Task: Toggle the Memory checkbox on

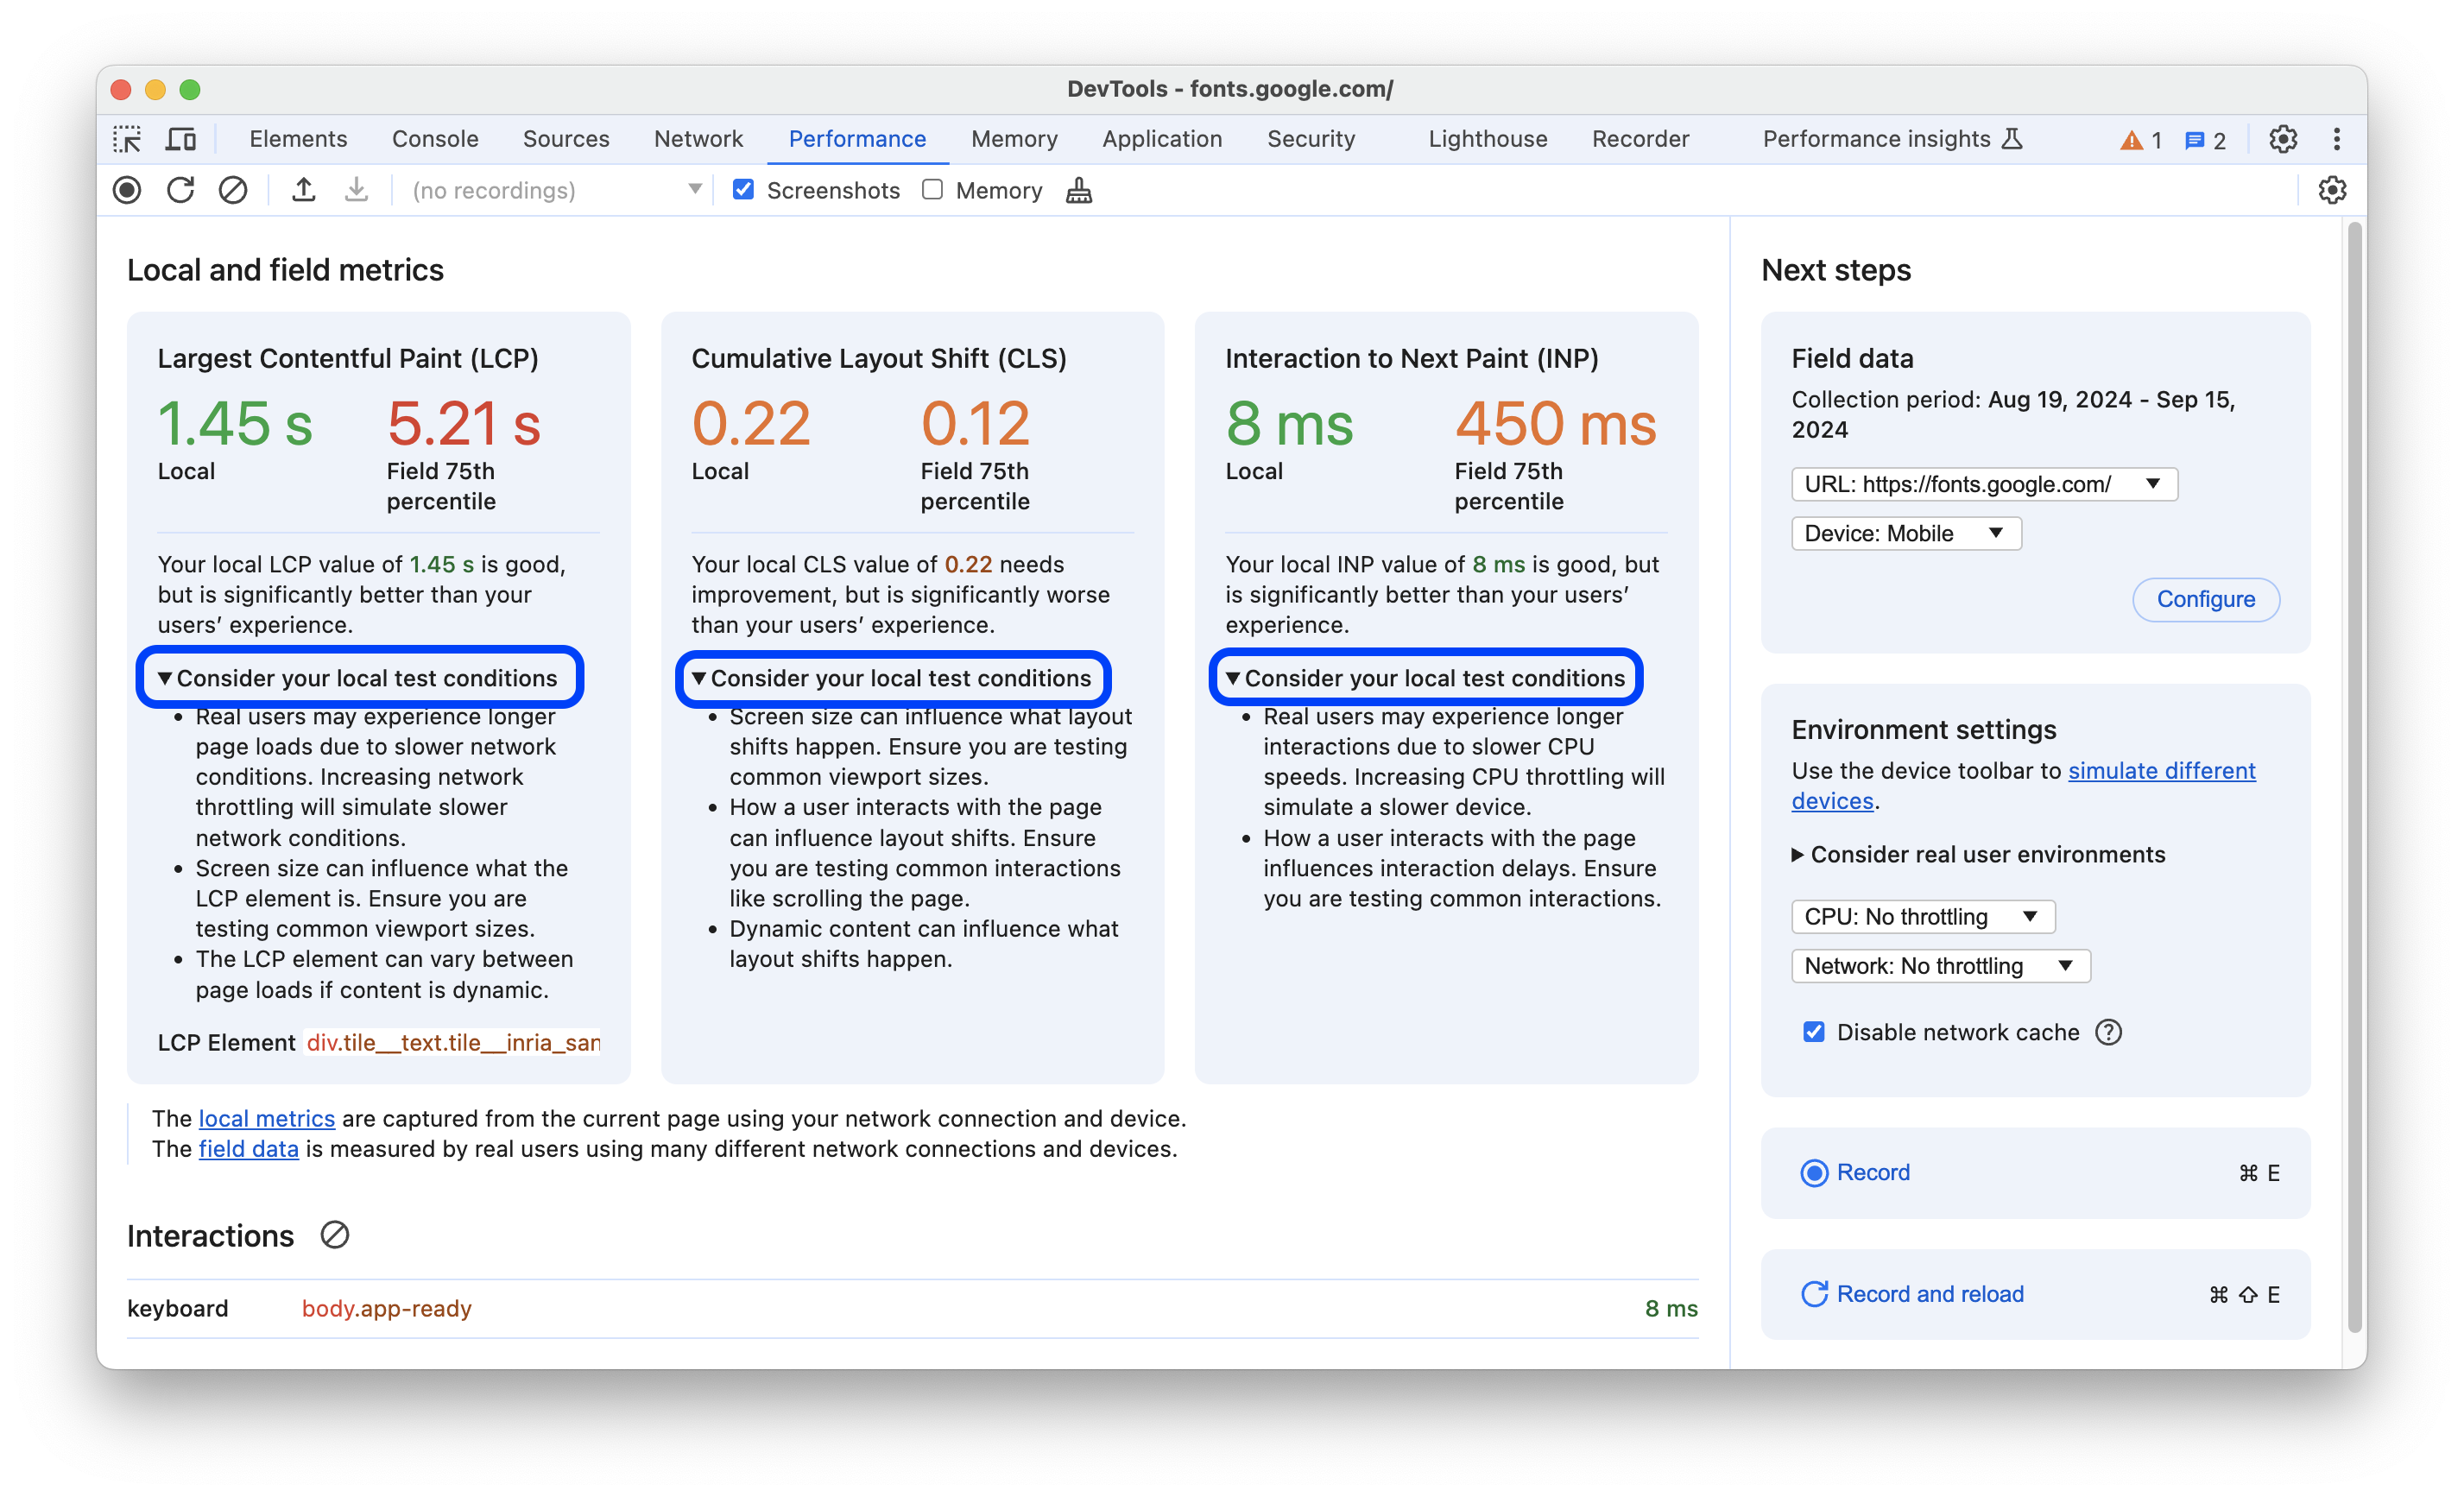Action: [x=931, y=190]
